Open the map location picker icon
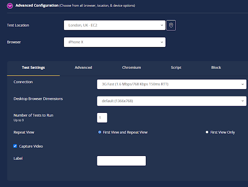Viewport: 248px width, 187px height. (171, 25)
